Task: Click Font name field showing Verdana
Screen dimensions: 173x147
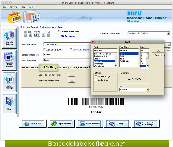Action: pos(106,50)
